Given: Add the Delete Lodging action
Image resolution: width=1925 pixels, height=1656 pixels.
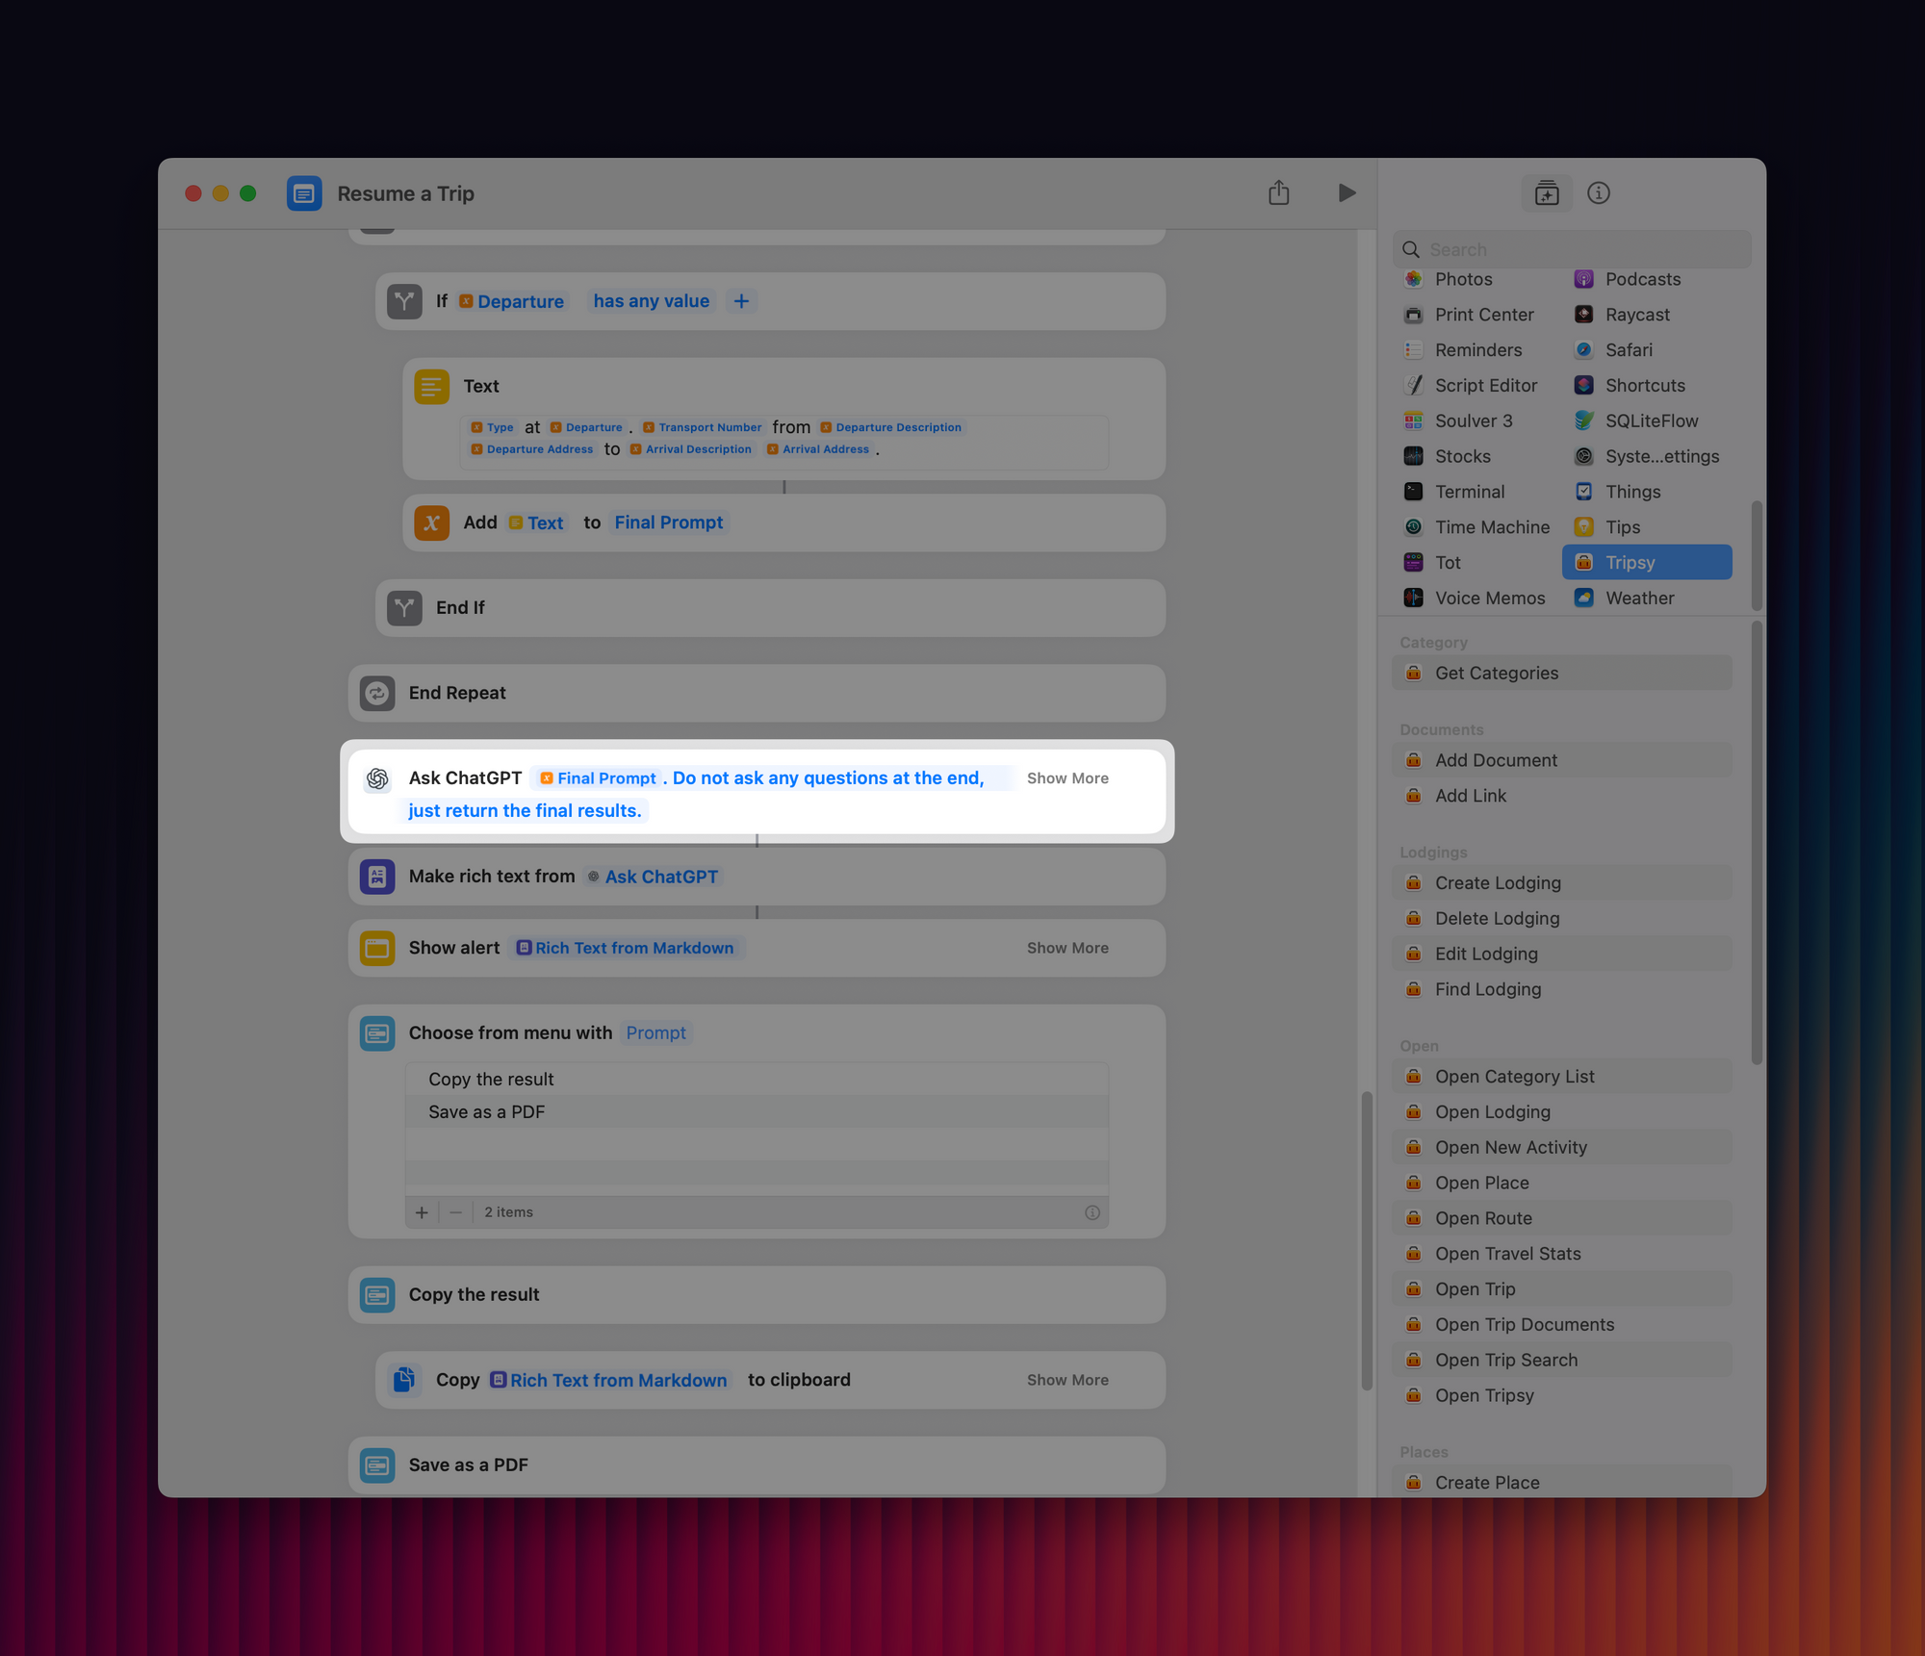Looking at the screenshot, I should 1561,919.
